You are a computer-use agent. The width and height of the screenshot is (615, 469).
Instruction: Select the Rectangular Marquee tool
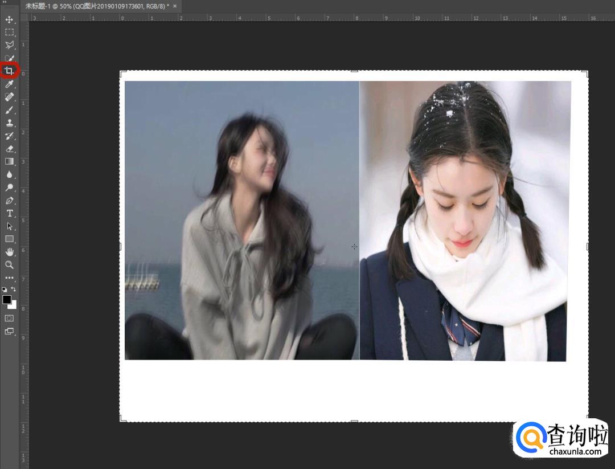pyautogui.click(x=9, y=32)
